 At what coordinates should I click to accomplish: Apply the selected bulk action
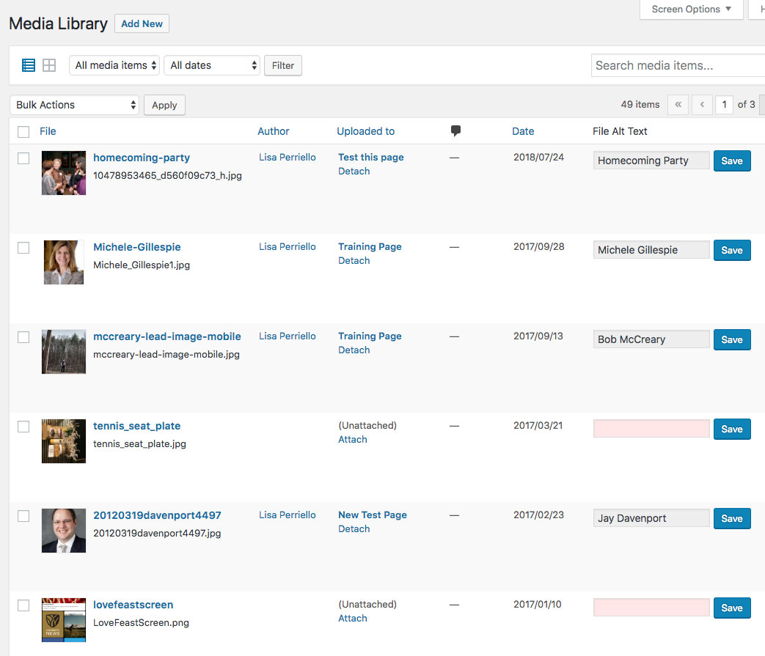click(x=164, y=105)
